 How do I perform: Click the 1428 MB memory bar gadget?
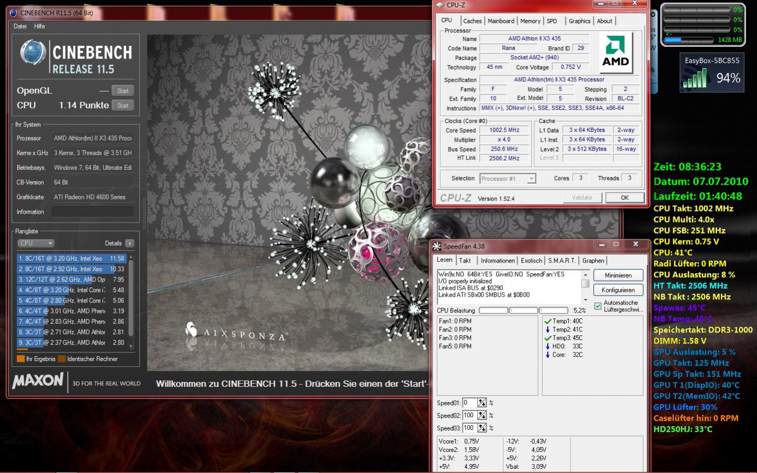689,39
